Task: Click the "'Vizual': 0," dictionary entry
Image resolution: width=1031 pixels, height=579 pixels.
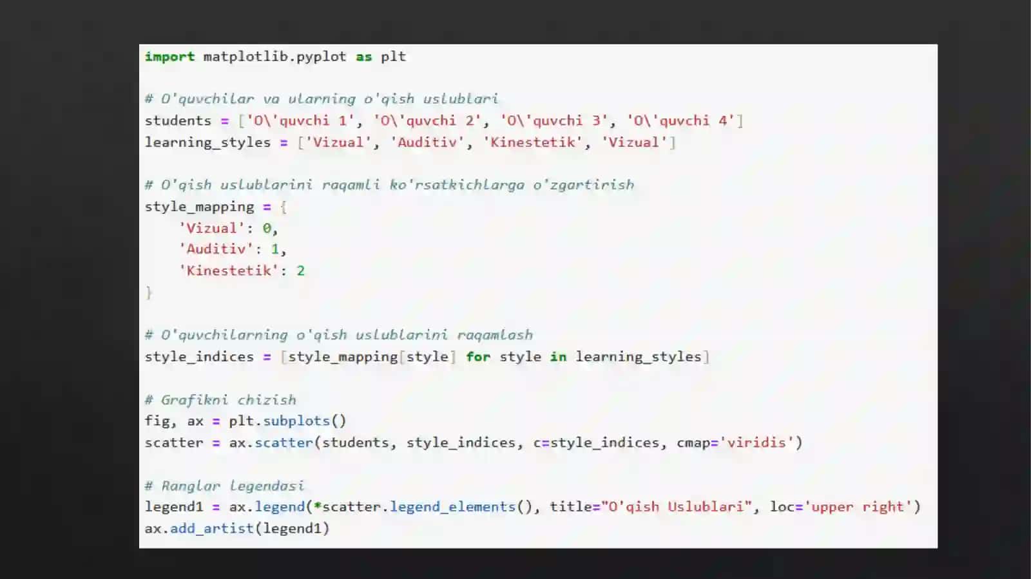Action: (x=228, y=228)
